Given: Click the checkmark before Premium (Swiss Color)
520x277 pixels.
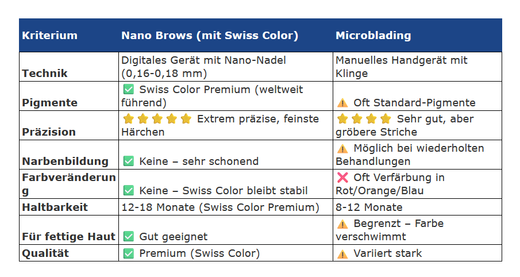Looking at the screenshot, I should click(128, 253).
